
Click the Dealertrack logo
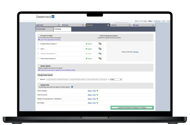45,17
